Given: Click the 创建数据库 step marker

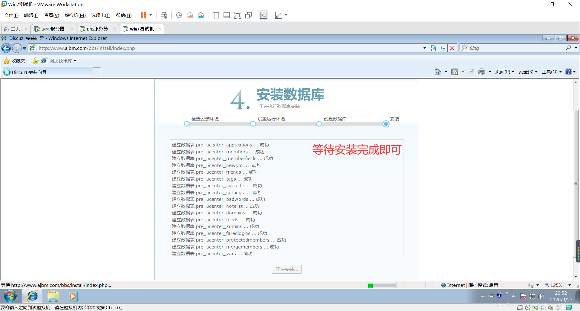Looking at the screenshot, I should click(x=319, y=124).
